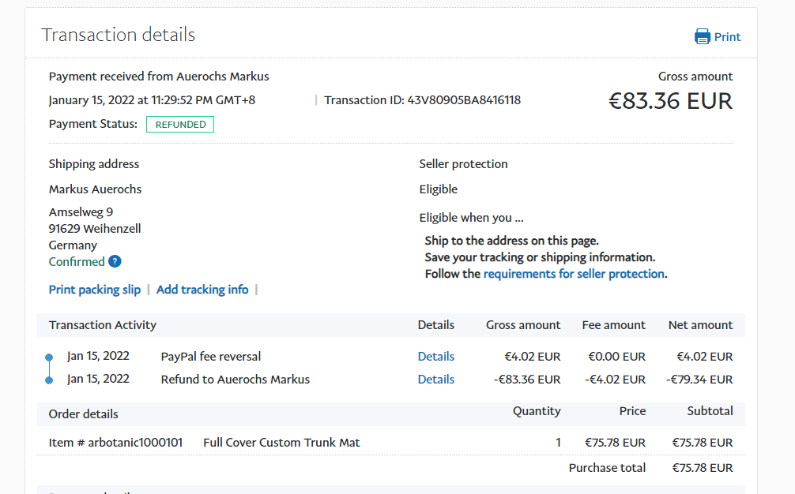Open the Print packing slip link
This screenshot has width=795, height=494.
pos(95,290)
